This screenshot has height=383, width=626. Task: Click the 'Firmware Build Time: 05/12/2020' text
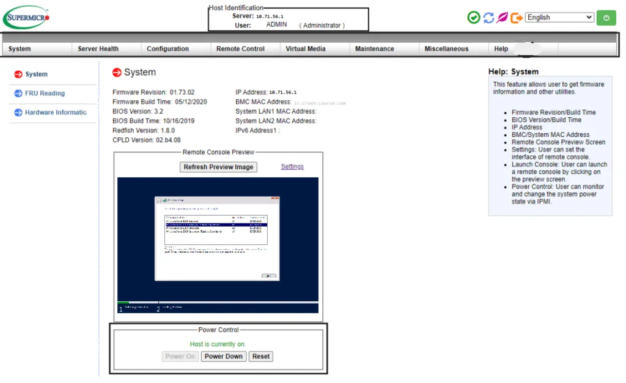click(x=160, y=102)
